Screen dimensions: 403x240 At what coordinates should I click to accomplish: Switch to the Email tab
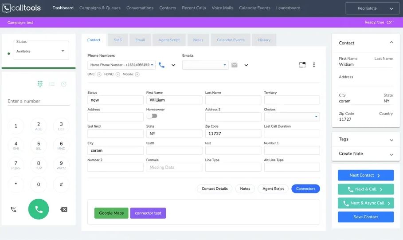tap(140, 40)
